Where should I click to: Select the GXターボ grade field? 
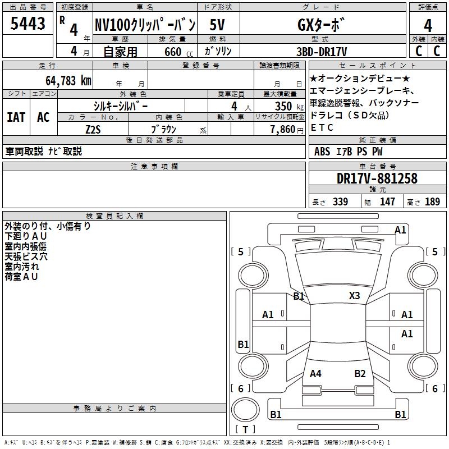321,26
